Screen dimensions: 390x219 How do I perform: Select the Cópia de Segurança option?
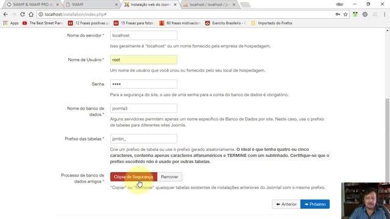click(134, 177)
